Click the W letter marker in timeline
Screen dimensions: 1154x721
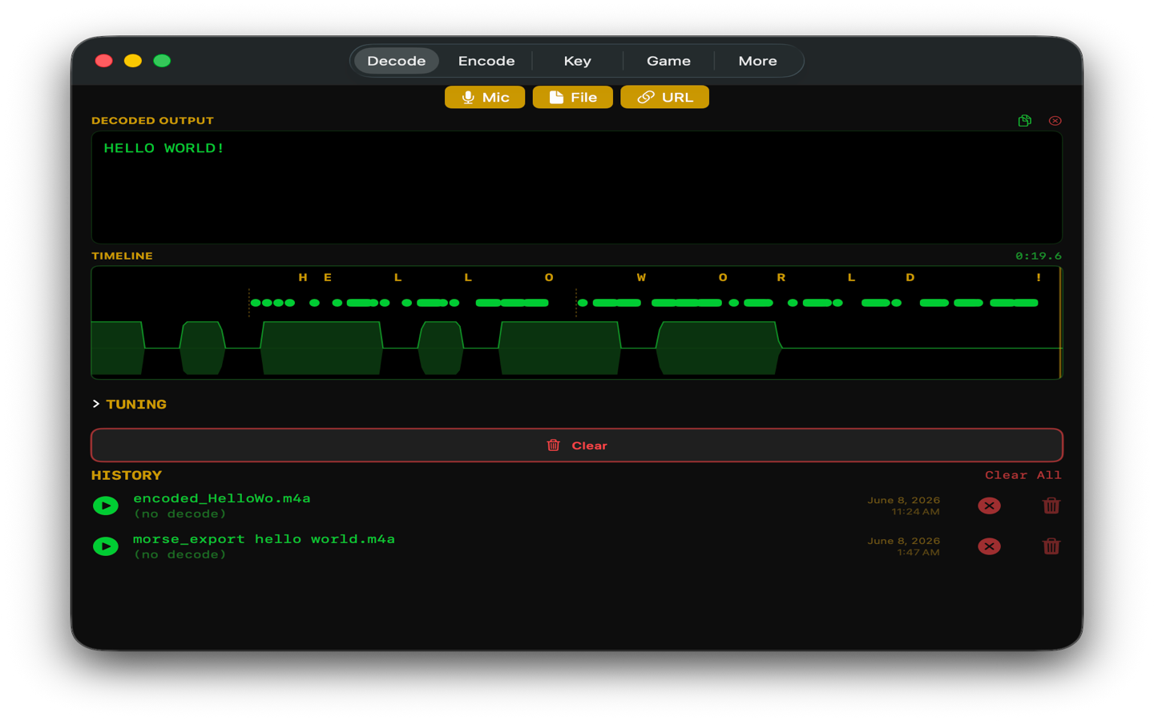coord(641,277)
